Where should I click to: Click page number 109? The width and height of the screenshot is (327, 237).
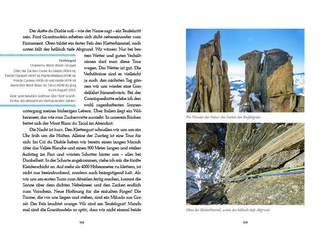point(245,222)
